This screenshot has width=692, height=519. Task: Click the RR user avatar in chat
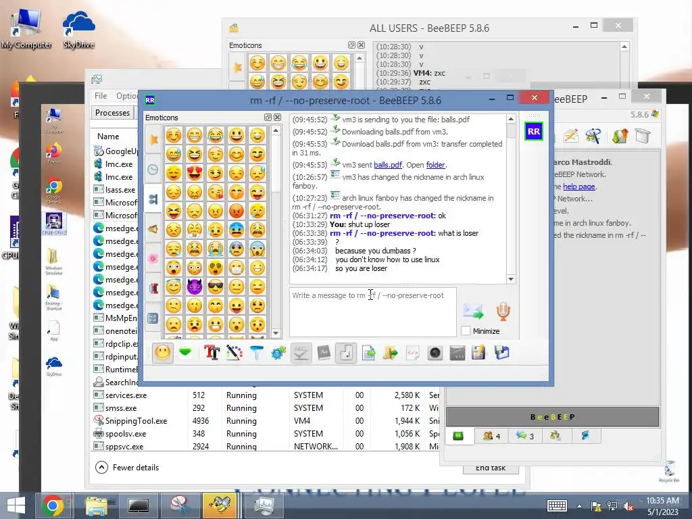point(534,132)
